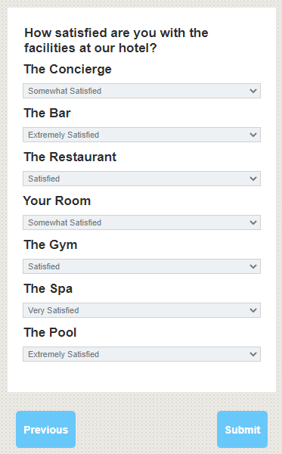This screenshot has width=282, height=454.
Task: Click the chevron arrow on The Gym select
Action: (x=253, y=266)
